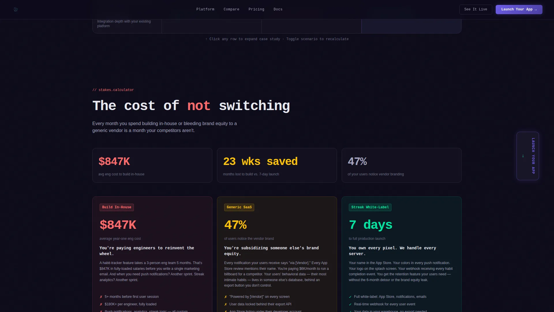Click the top Launch Your App button

519,10
